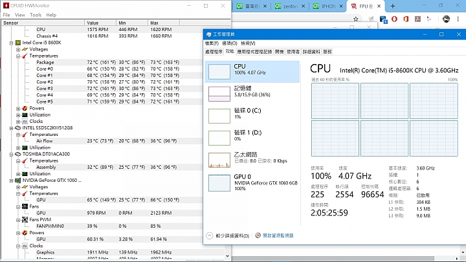This screenshot has height=262, width=466.
Task: Click the Utilization icon under Intel Core i5 8600K
Action: pyautogui.click(x=25, y=115)
